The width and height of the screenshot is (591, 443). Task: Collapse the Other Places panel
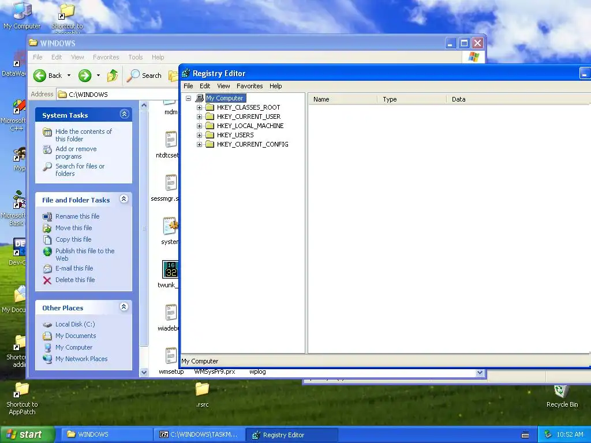[124, 307]
